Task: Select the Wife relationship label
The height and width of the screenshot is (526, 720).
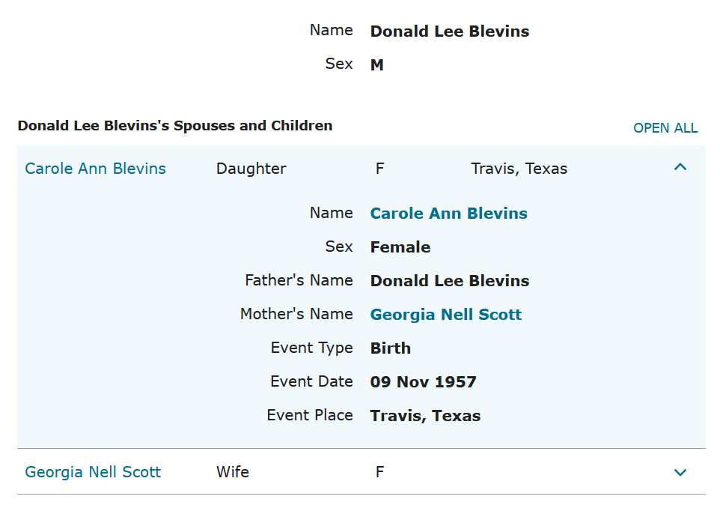Action: [233, 472]
